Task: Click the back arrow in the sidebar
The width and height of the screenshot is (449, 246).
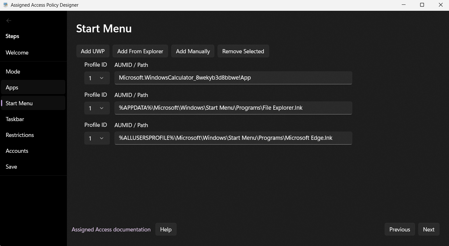Action: (x=8, y=20)
